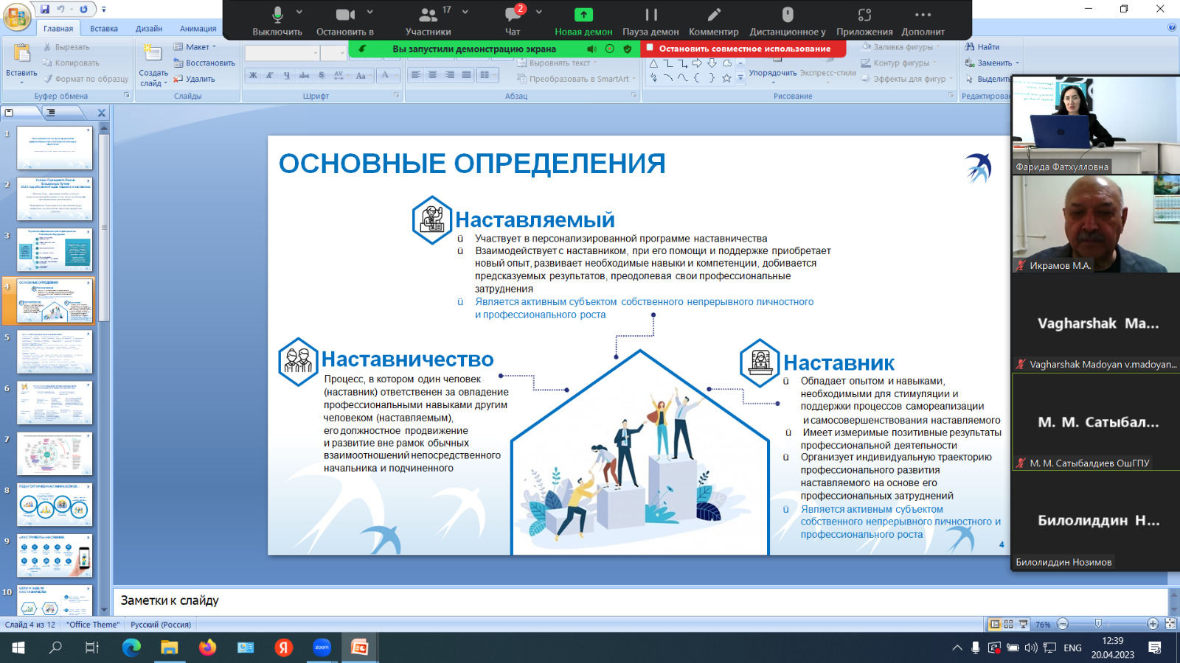Viewport: 1180px width, 663px height.
Task: Open the Zoom Participants panel
Action: point(428,15)
